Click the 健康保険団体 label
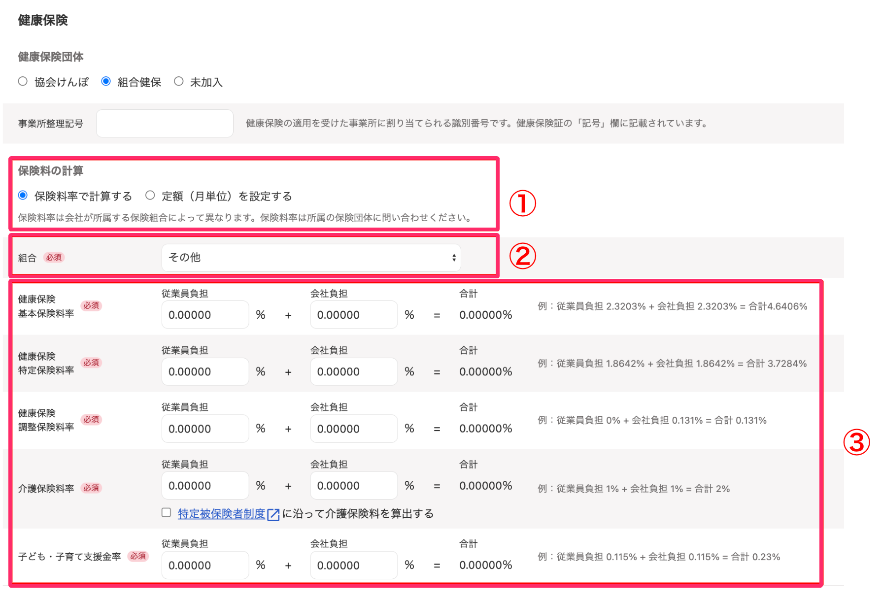This screenshot has height=600, width=881. pos(51,57)
